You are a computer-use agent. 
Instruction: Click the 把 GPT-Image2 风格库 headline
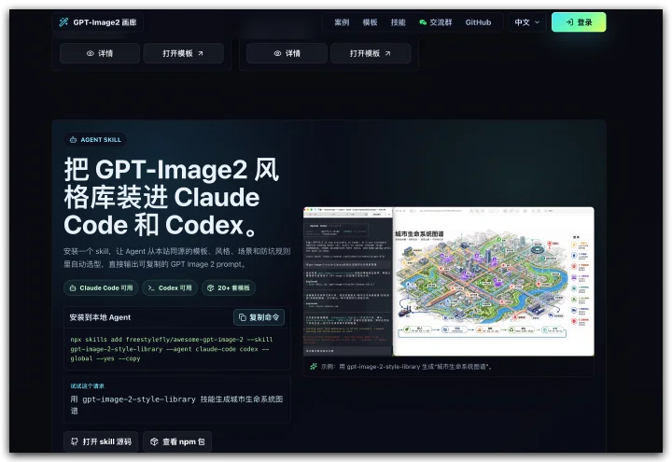point(172,197)
